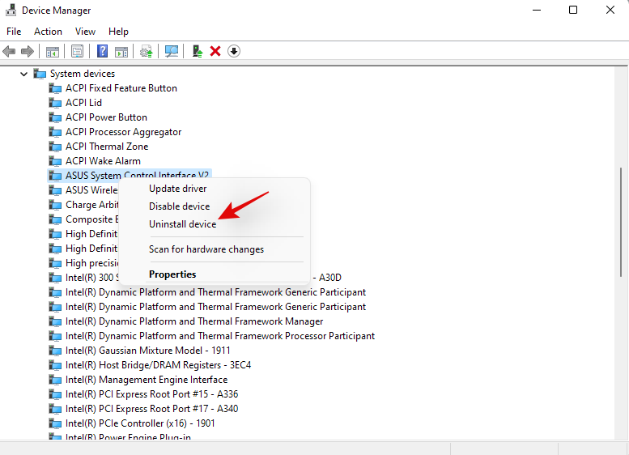The width and height of the screenshot is (629, 455).
Task: Click the vertical scrollbar thumb
Action: tap(622, 223)
